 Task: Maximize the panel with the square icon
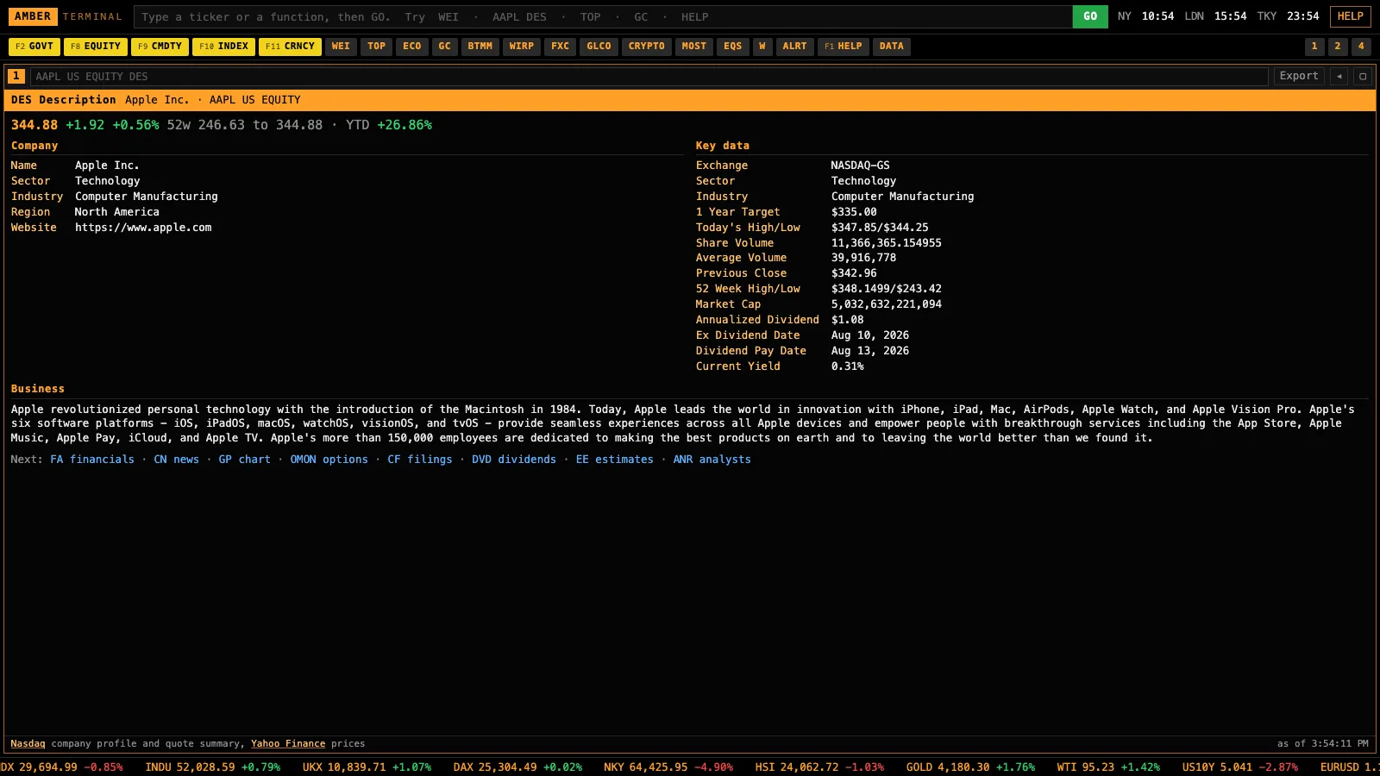[x=1363, y=76]
